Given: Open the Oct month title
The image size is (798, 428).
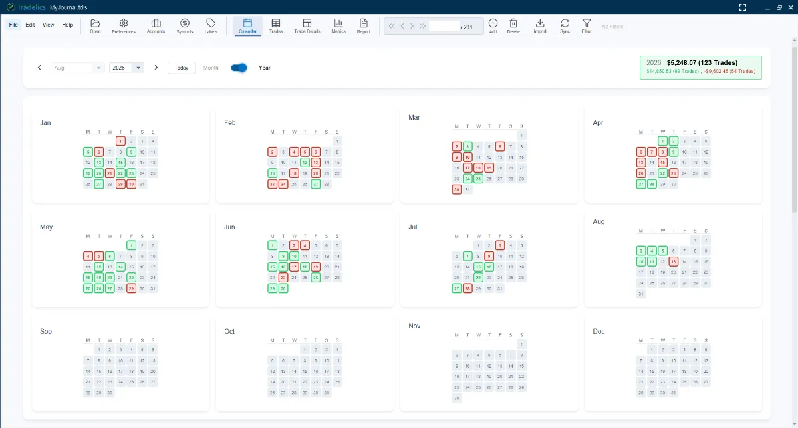Looking at the screenshot, I should (229, 332).
